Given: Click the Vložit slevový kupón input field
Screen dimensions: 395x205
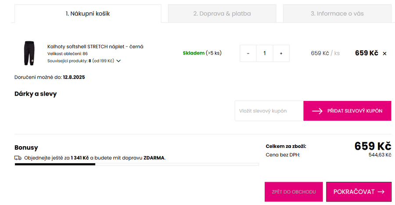Looking at the screenshot, I should (x=269, y=111).
